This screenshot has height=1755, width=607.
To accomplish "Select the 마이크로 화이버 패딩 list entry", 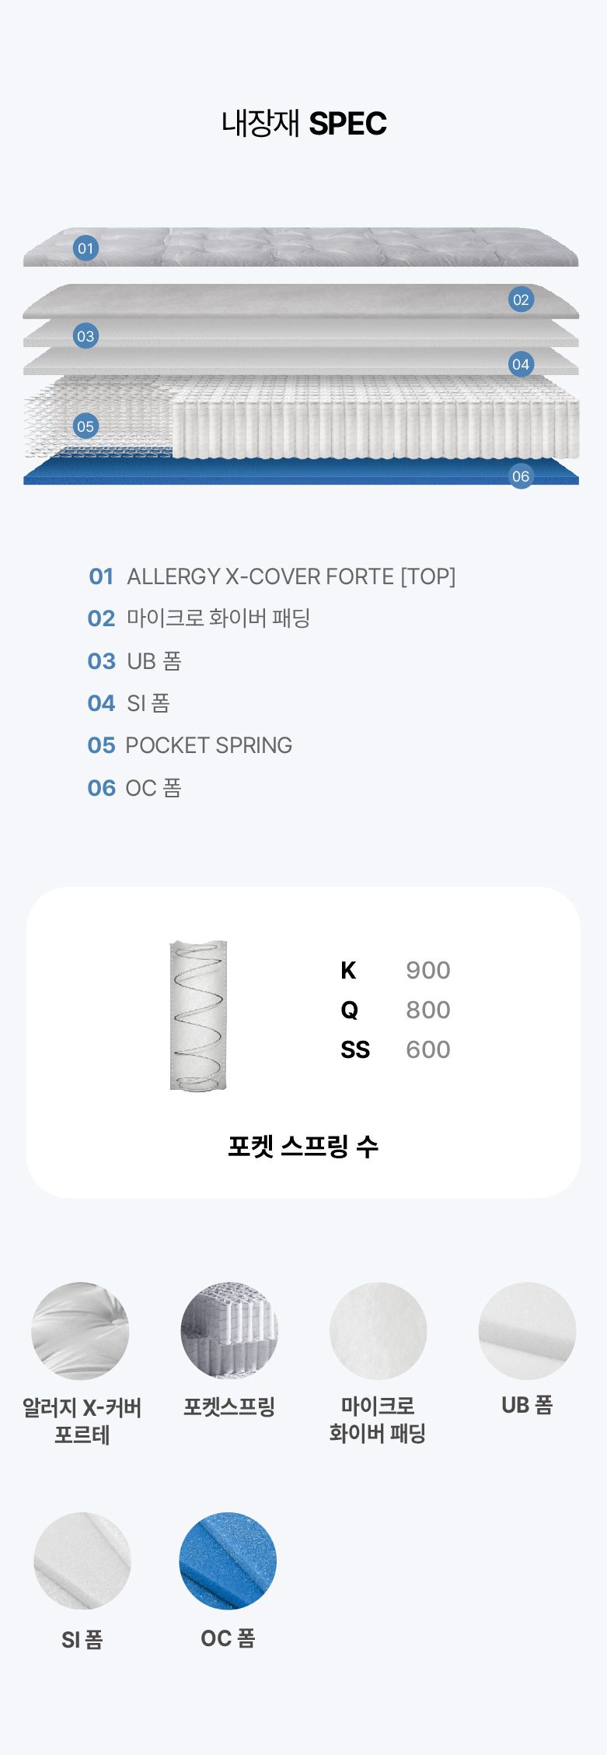I will 199,618.
